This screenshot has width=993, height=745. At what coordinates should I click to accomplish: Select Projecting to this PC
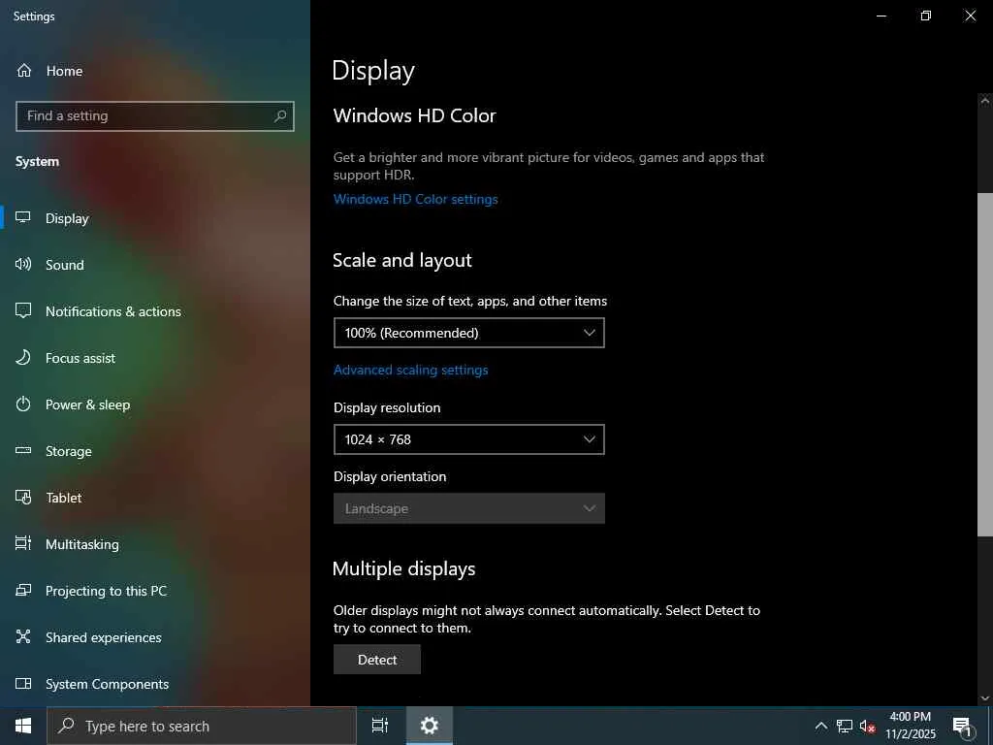pyautogui.click(x=155, y=591)
